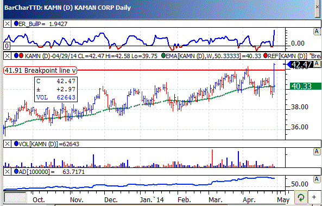Click the VOL[KAMN (D)]=62643 header text
This screenshot has width=322, height=206.
[x=49, y=144]
